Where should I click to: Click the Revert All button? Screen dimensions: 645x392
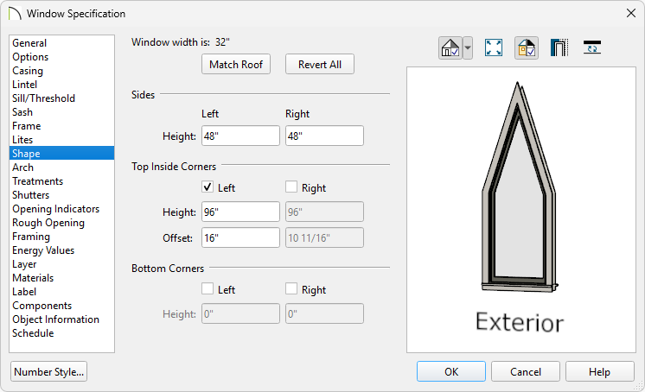(320, 64)
